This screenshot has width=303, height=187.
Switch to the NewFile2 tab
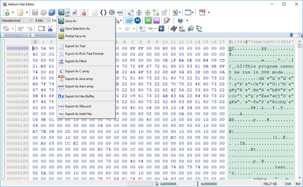(44, 35)
